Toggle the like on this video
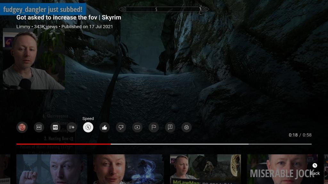Screen dimensions: 328x184 104,127
